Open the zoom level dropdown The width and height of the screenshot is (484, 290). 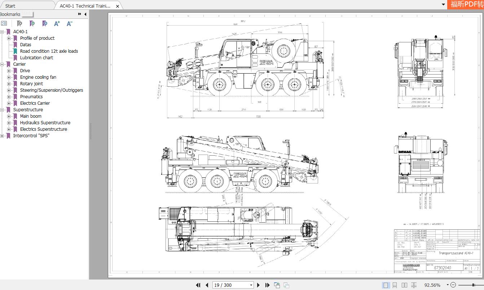pyautogui.click(x=447, y=285)
